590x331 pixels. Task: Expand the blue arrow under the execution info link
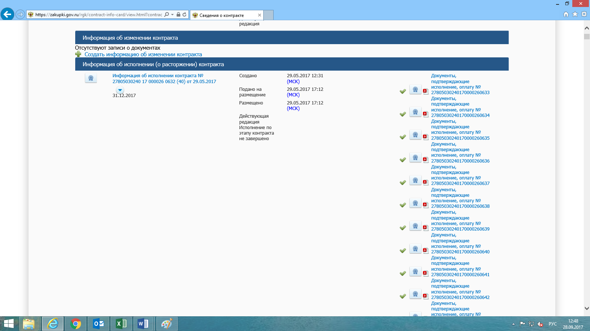point(120,90)
